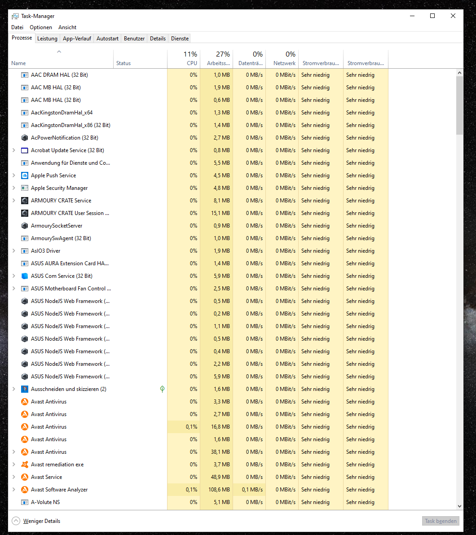Open the Optionen menu
Screen dimensions: 476x535
[x=40, y=27]
